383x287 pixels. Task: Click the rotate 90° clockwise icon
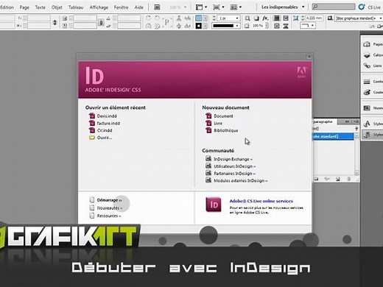pos(148,18)
